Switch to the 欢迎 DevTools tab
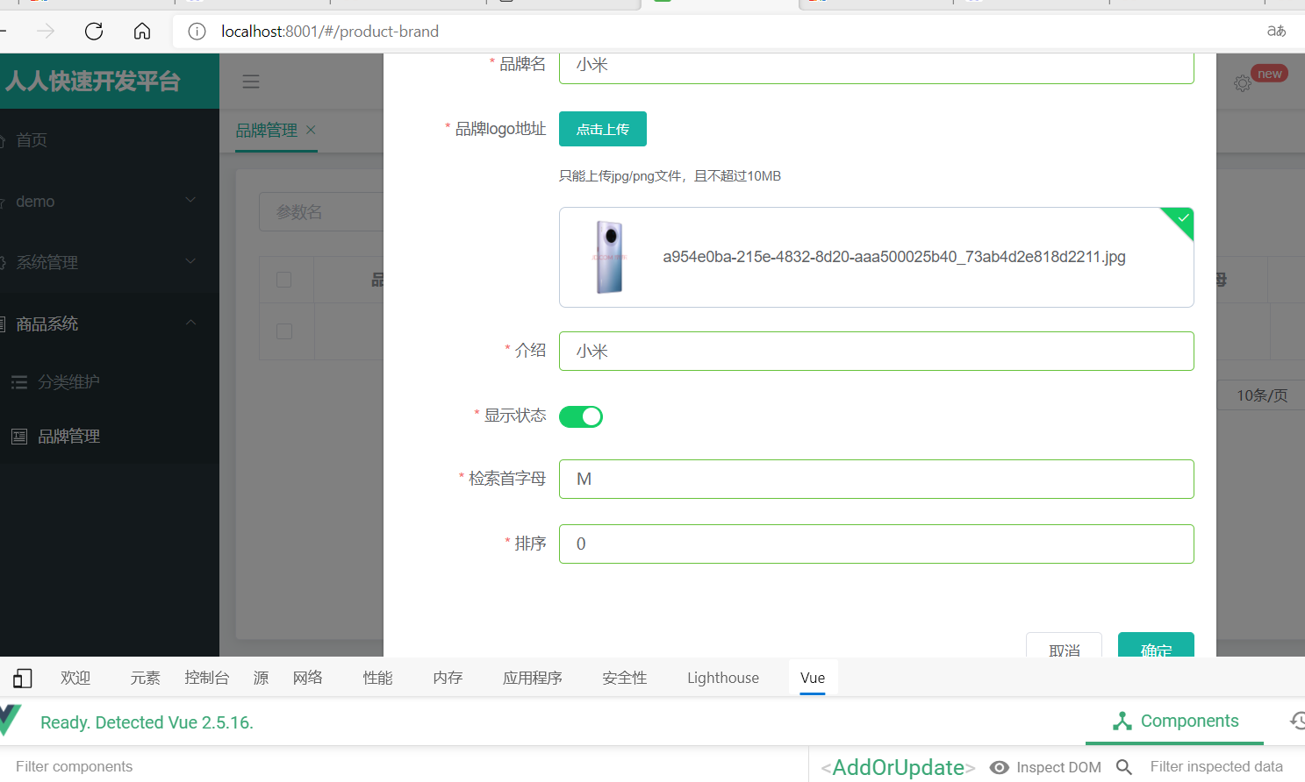This screenshot has width=1305, height=782. (x=75, y=678)
